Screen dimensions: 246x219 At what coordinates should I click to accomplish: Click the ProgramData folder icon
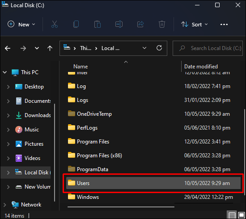72,169
